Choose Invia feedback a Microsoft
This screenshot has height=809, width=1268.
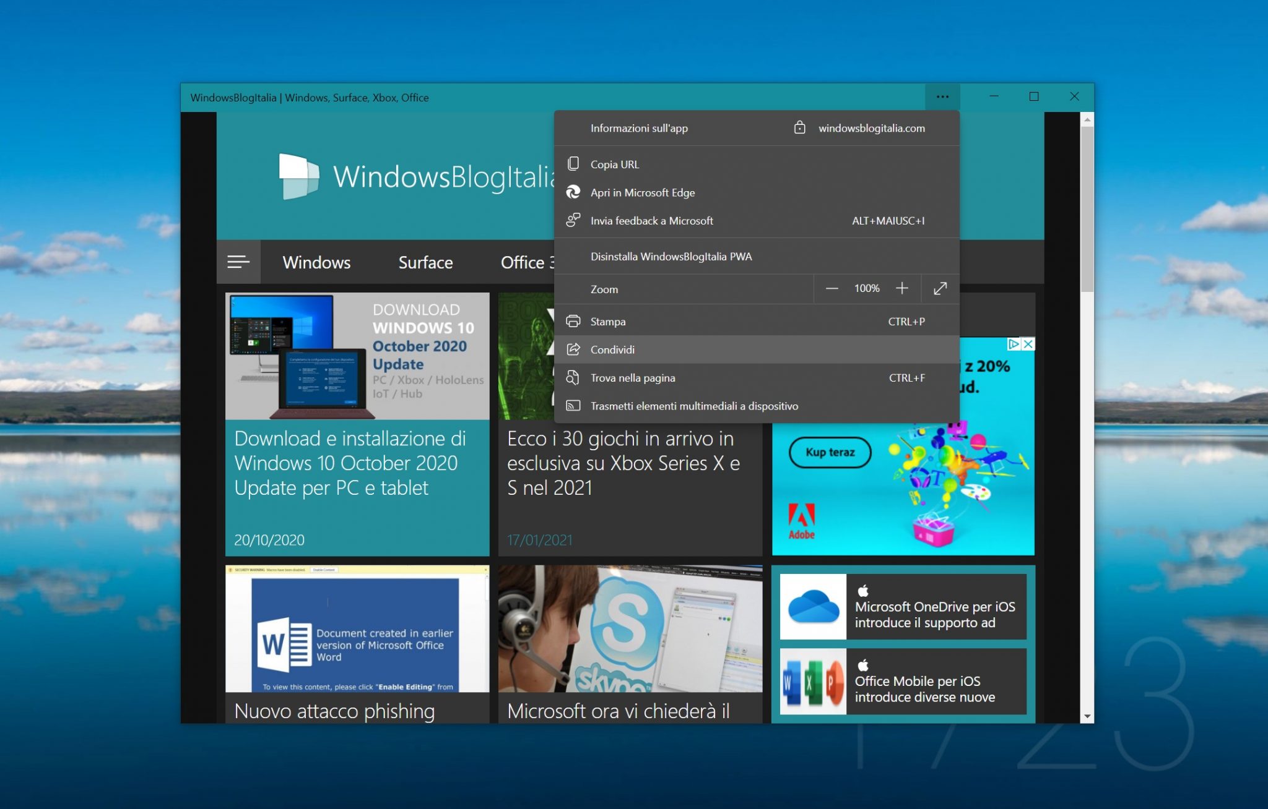(757, 221)
